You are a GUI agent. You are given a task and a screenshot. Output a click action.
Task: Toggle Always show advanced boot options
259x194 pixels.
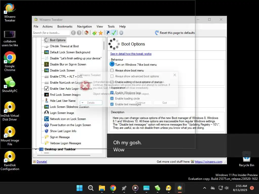click(x=112, y=76)
